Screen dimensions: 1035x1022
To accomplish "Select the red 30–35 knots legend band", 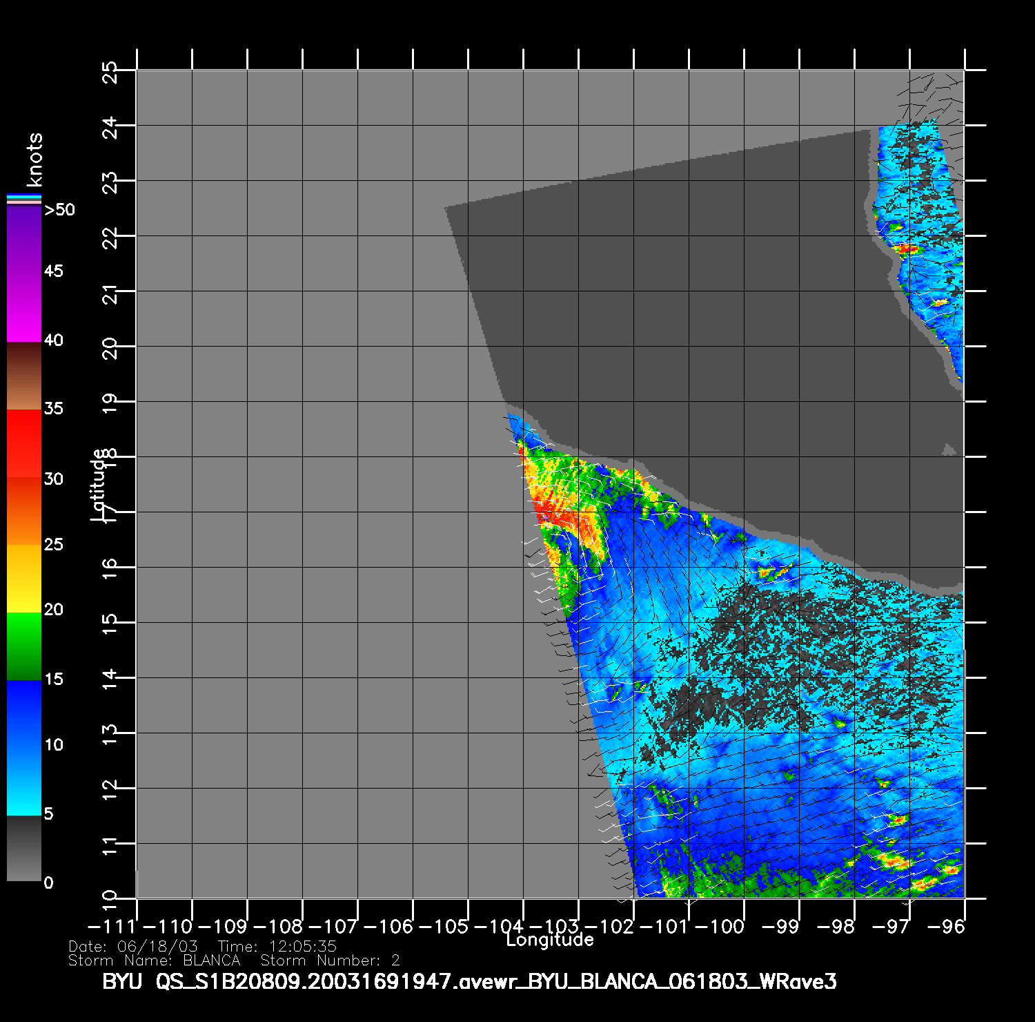I will click(24, 443).
